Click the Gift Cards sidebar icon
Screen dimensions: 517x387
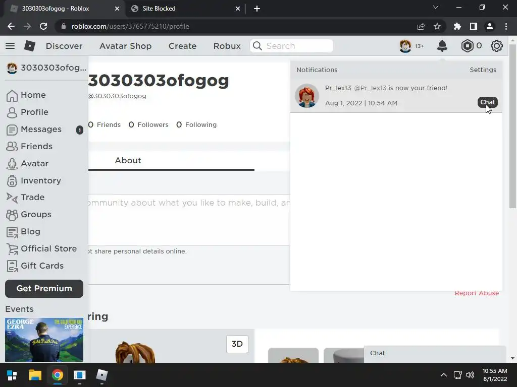12,266
